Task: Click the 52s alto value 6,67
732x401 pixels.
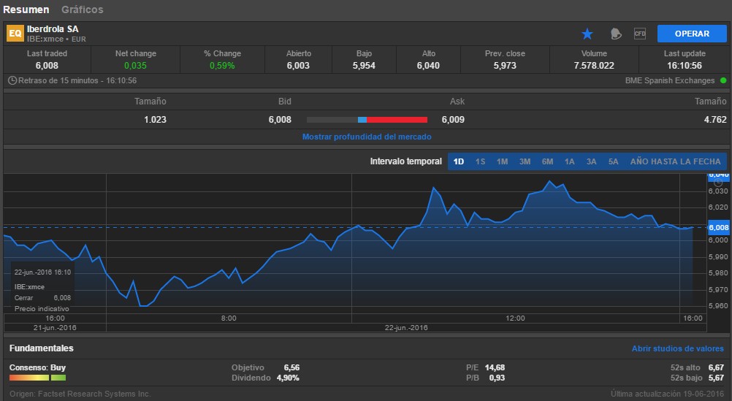Action: (x=716, y=367)
